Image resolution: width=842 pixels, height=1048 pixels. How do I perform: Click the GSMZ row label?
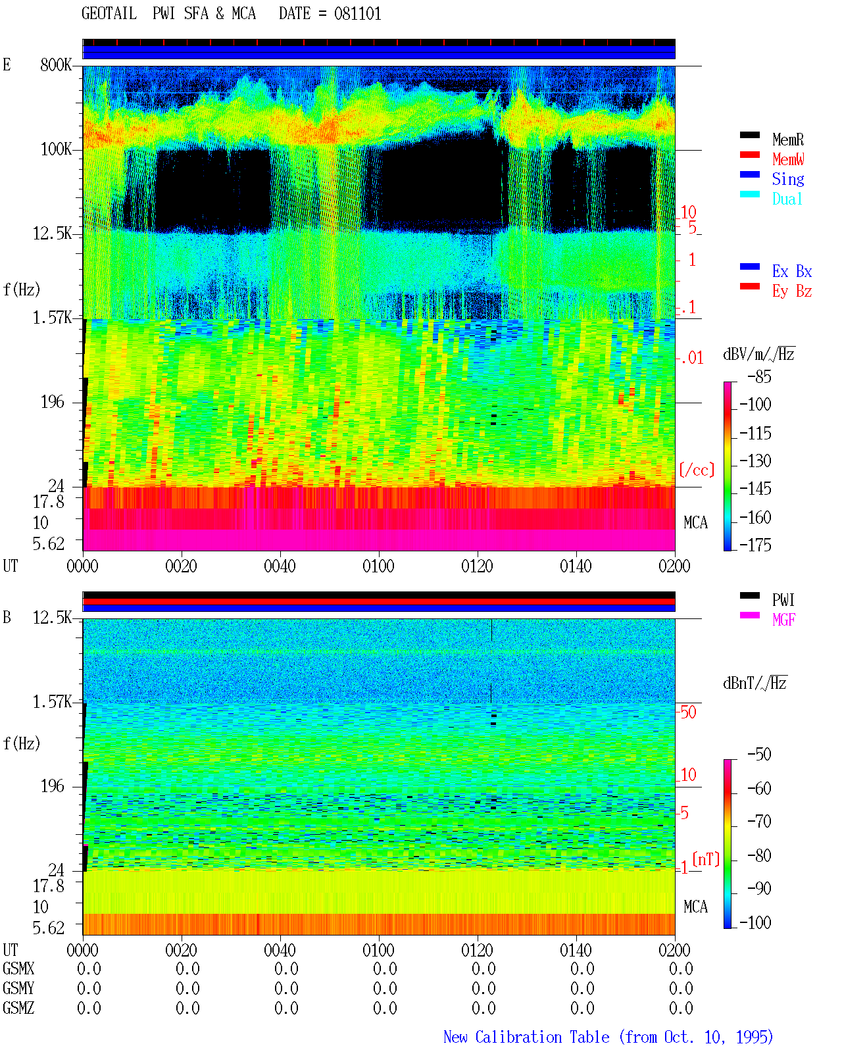click(18, 1009)
